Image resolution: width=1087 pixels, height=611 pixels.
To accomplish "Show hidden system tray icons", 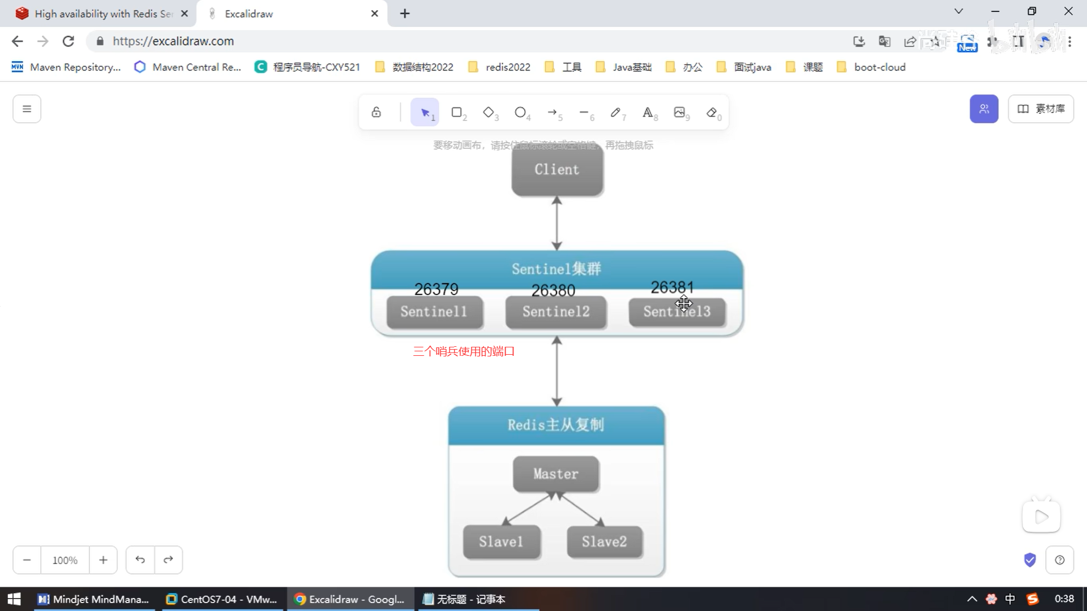I will [x=972, y=599].
